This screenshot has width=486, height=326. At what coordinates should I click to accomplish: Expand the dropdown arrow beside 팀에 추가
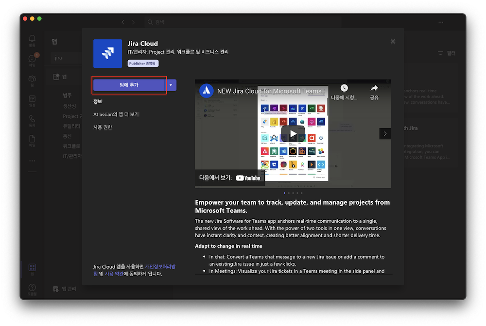(171, 85)
